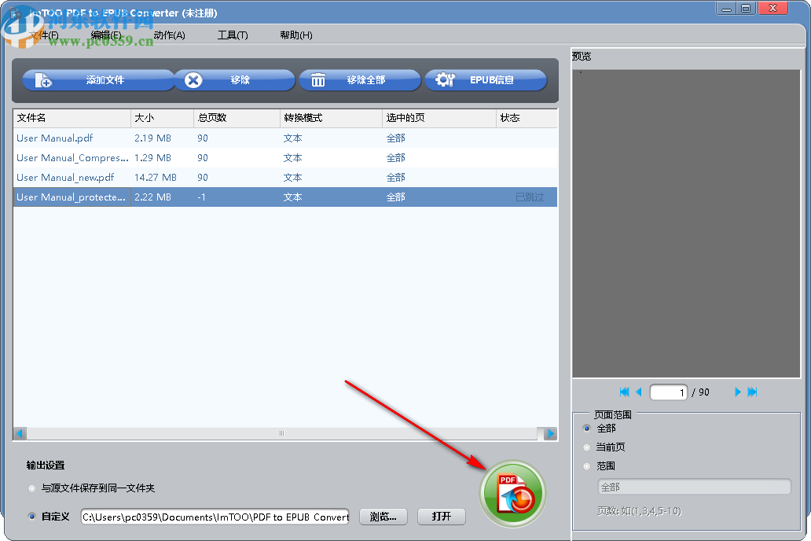
Task: Select the User Manual_new.pdf file row
Action: pos(71,177)
